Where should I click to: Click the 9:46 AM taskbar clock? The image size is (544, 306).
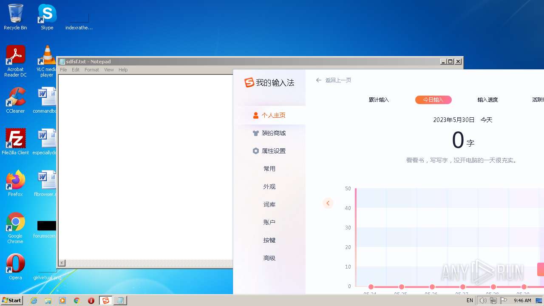tap(522, 300)
